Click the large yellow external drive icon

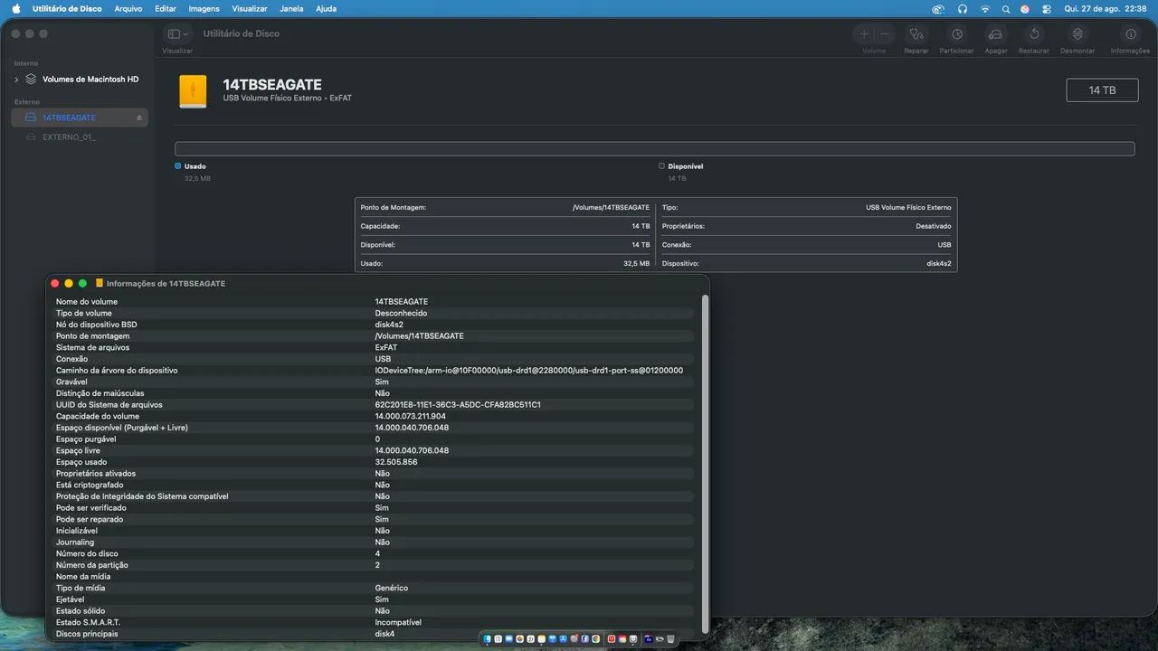click(193, 91)
